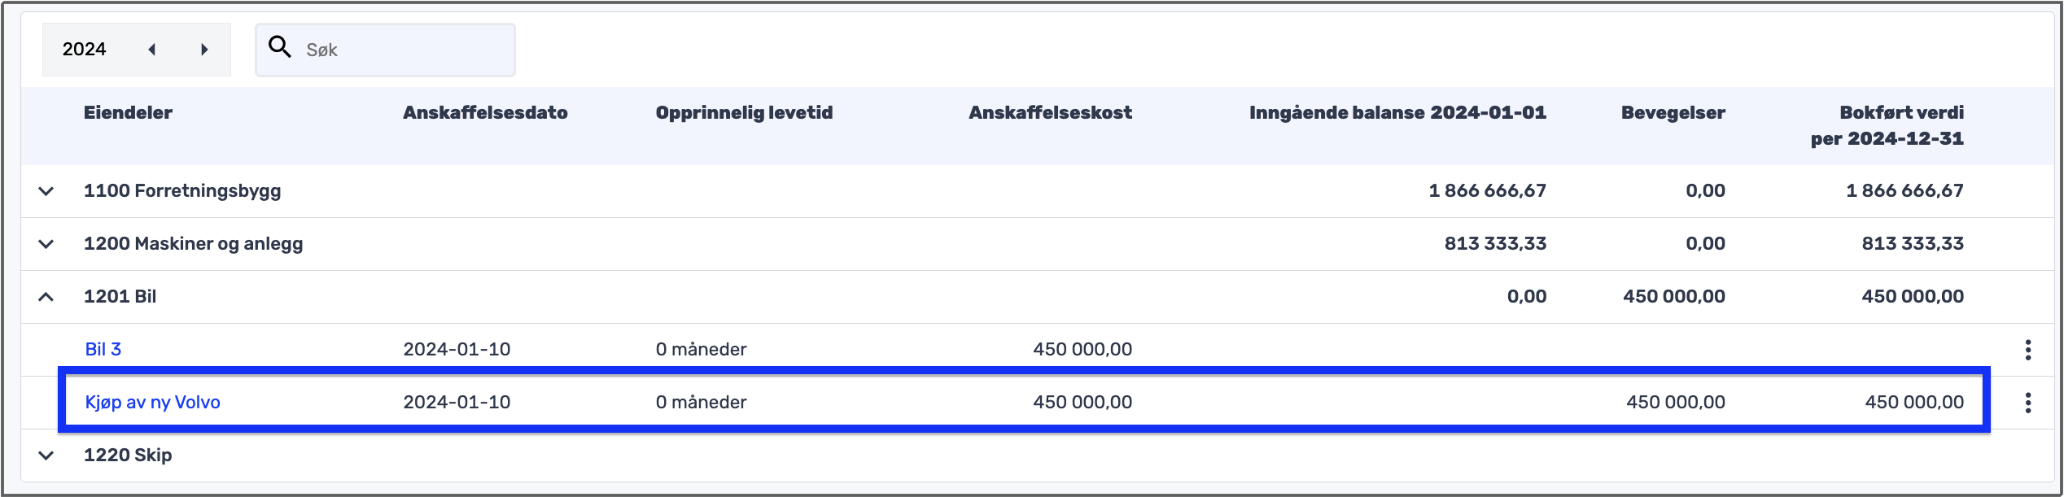Click the Bevegelser column header
The image size is (2064, 497).
click(x=1673, y=113)
